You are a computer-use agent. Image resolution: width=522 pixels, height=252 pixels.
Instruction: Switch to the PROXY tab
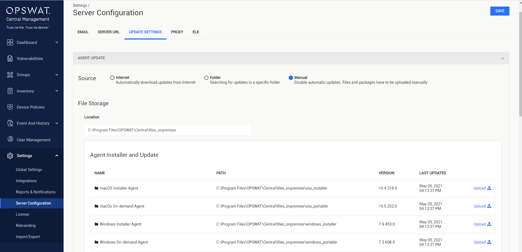177,32
